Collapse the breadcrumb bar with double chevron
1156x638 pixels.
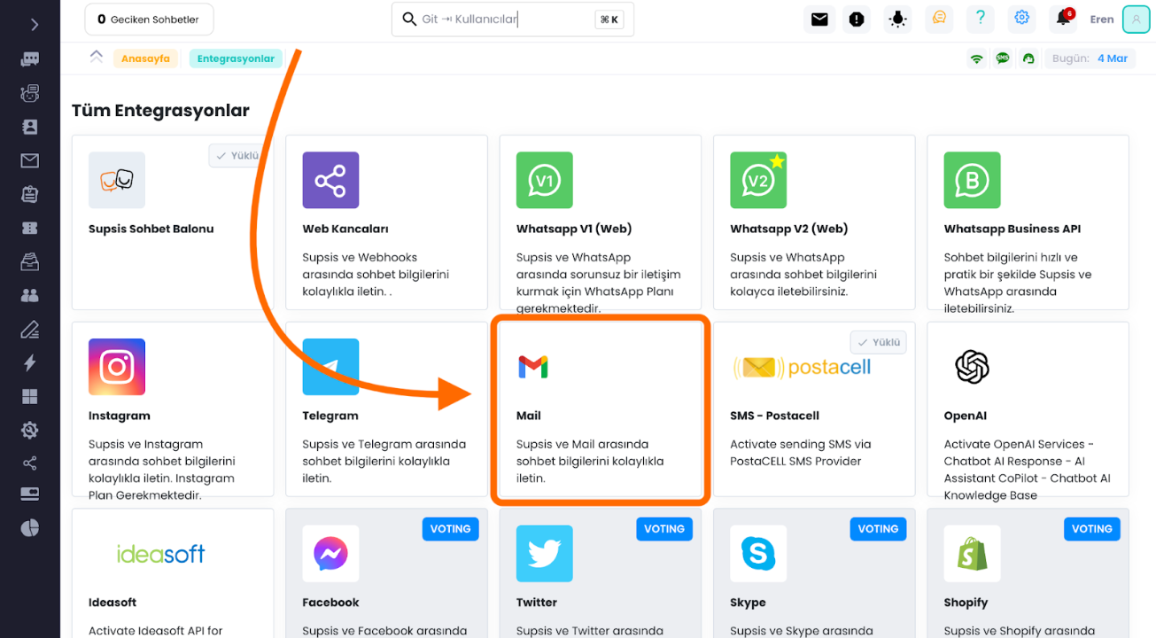pos(96,58)
